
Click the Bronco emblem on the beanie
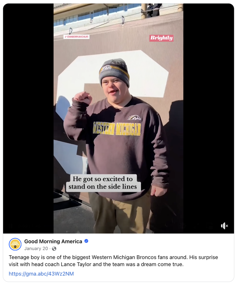[x=106, y=68]
